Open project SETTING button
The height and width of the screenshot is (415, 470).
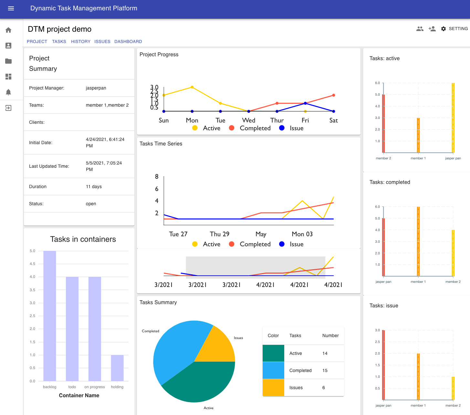pos(454,29)
